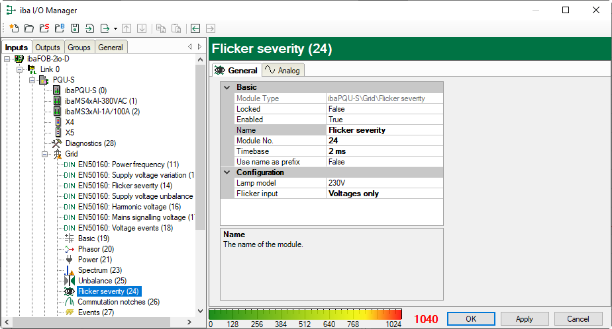612x329 pixels.
Task: Click the Phasor (20) module icon
Action: pos(69,249)
